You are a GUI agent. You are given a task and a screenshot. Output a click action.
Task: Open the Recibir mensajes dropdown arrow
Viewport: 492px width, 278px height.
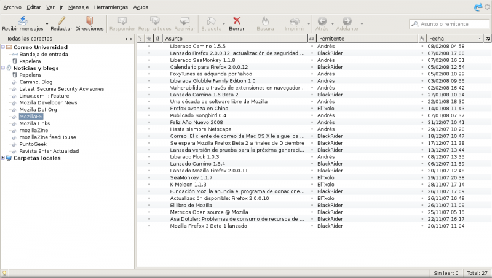click(47, 24)
